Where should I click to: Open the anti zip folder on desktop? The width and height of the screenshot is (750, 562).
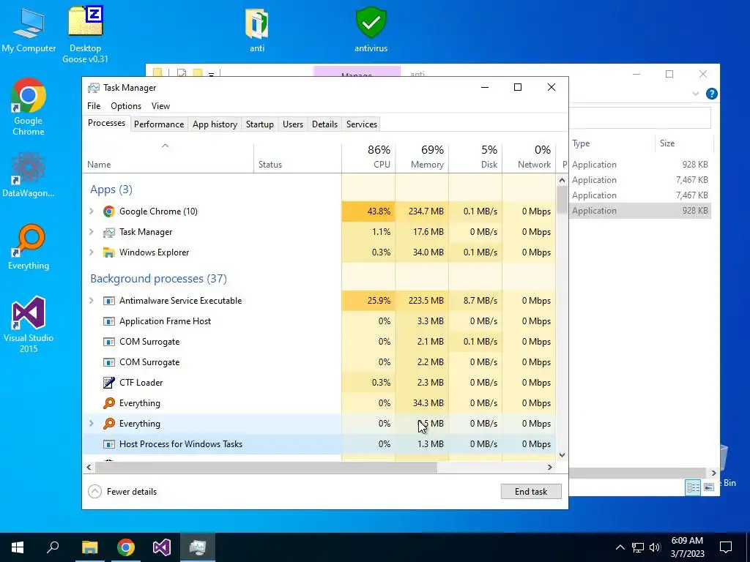[x=257, y=29]
